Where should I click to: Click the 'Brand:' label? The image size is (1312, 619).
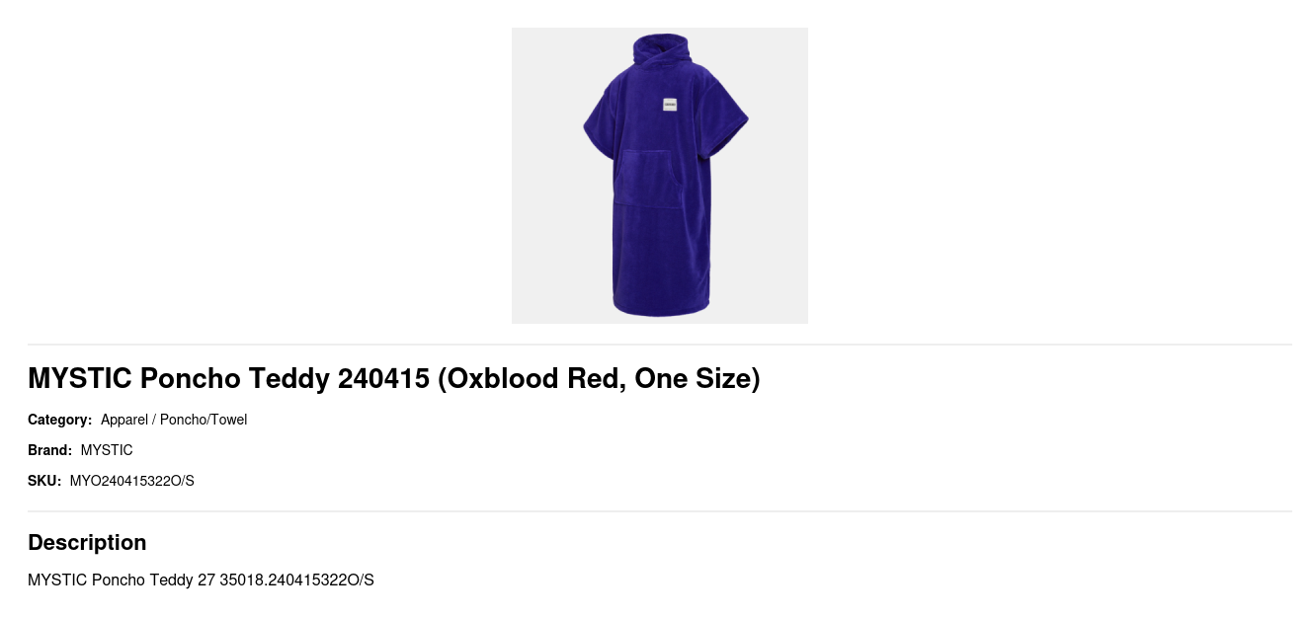click(49, 450)
